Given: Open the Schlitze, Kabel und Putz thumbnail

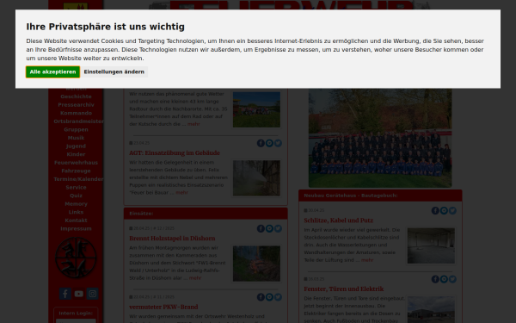Looking at the screenshot, I should click(x=431, y=245).
